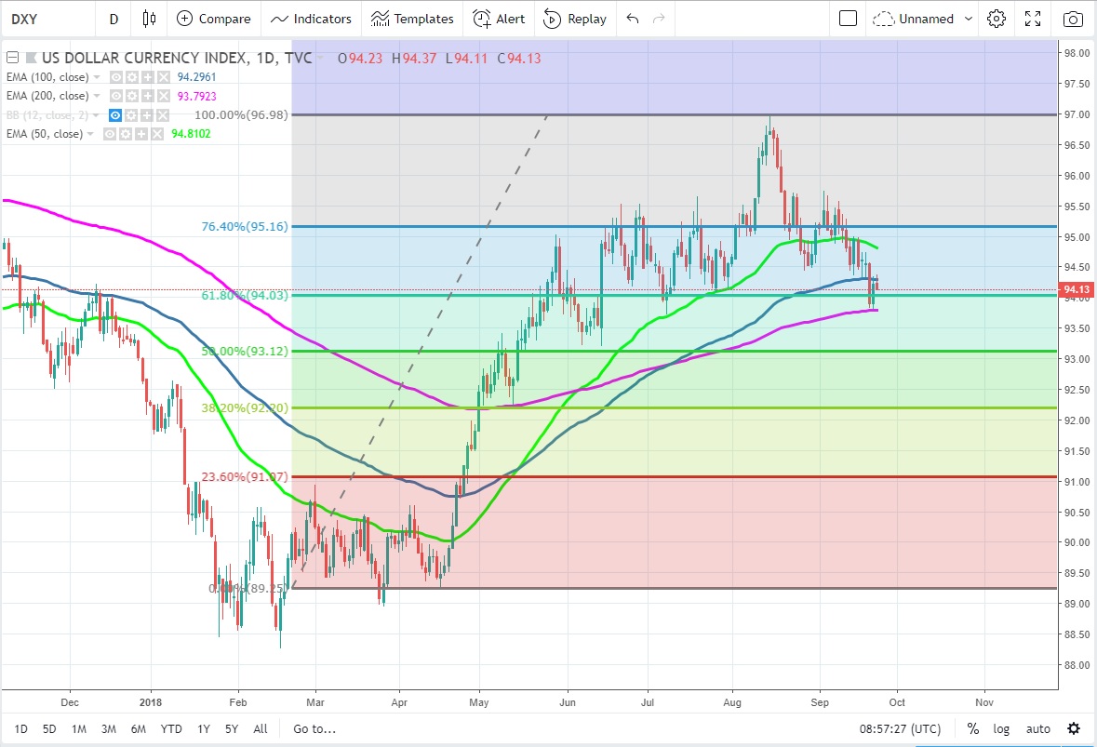Toggle percentage scale on the price axis
Image resolution: width=1097 pixels, height=747 pixels.
pos(973,728)
